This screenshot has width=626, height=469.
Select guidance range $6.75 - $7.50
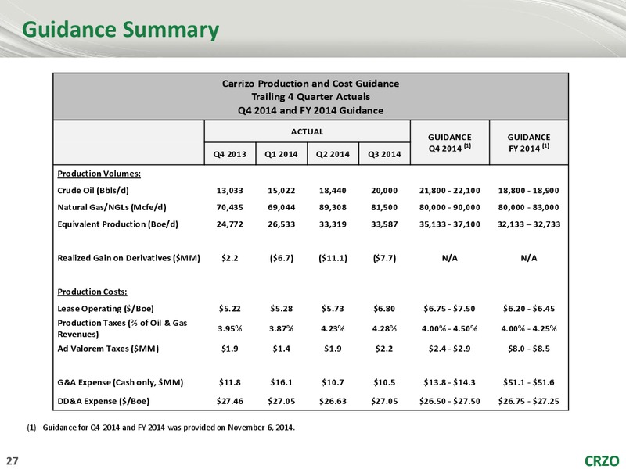click(x=449, y=308)
